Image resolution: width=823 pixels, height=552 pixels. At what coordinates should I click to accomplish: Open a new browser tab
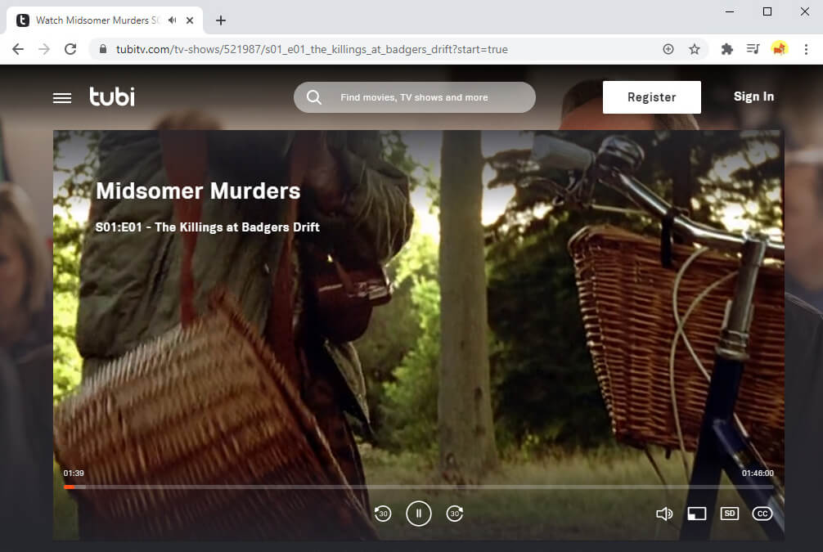point(221,20)
